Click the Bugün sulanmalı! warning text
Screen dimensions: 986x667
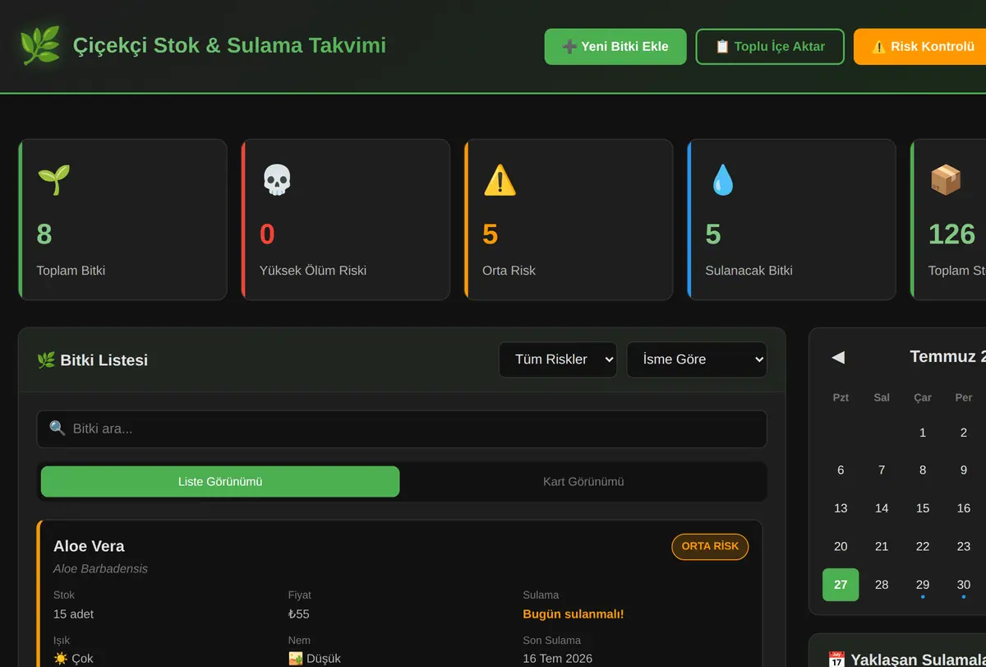574,614
